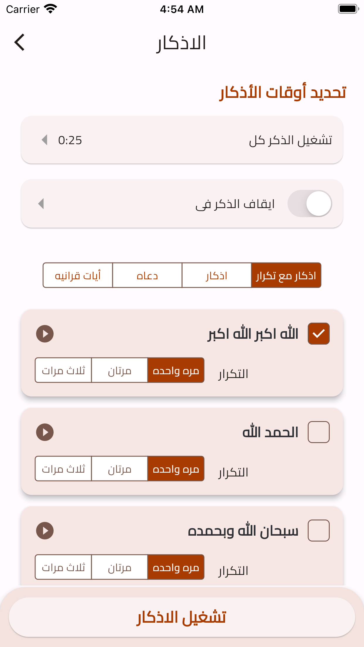Screen dimensions: 364x647
Task: Uncheck the الله اكبر الله اكبر checkbox
Action: tap(319, 333)
